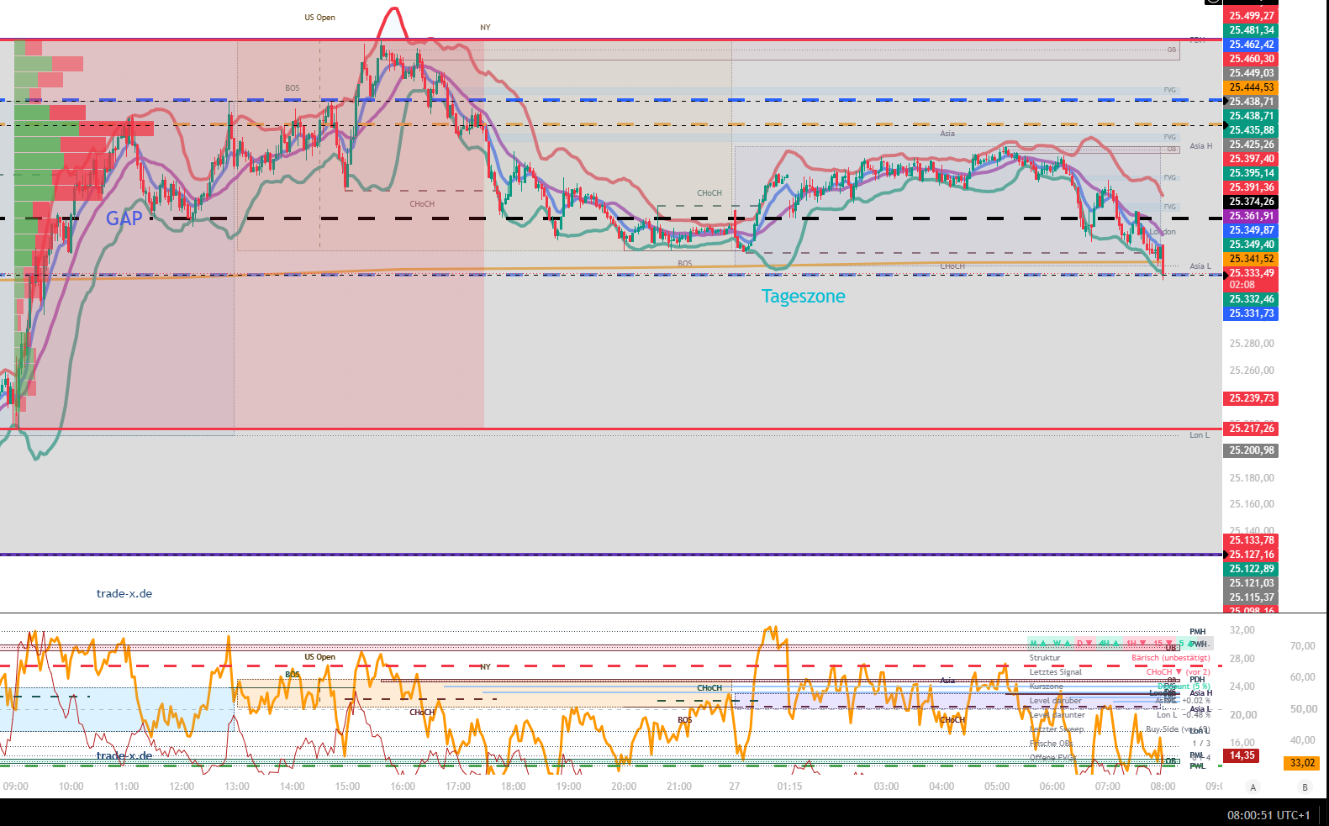Click the "27" date label on time axis
The image size is (1329, 826).
point(735,787)
